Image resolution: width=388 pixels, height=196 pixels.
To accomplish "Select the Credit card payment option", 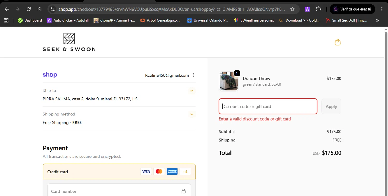I will [x=119, y=172].
